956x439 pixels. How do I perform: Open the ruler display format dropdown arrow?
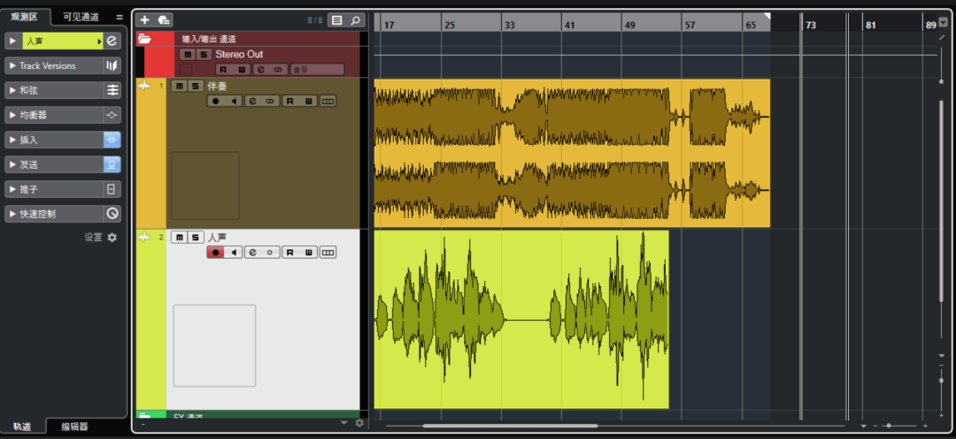click(x=944, y=23)
